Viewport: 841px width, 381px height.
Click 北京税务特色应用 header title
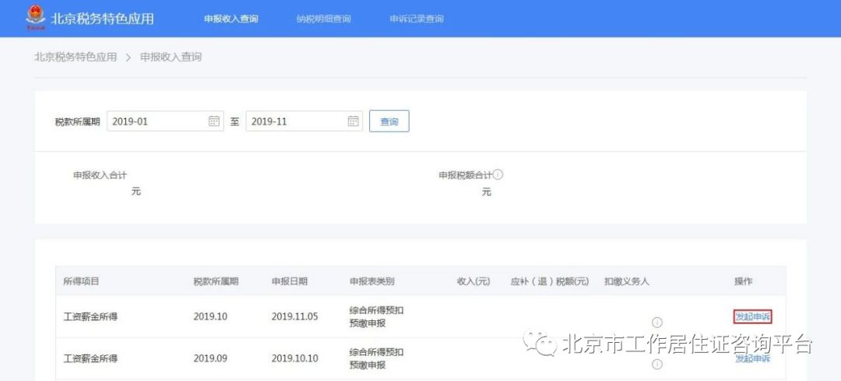pyautogui.click(x=102, y=19)
